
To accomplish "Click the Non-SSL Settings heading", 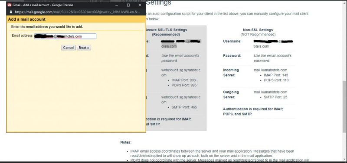I will (258, 30).
